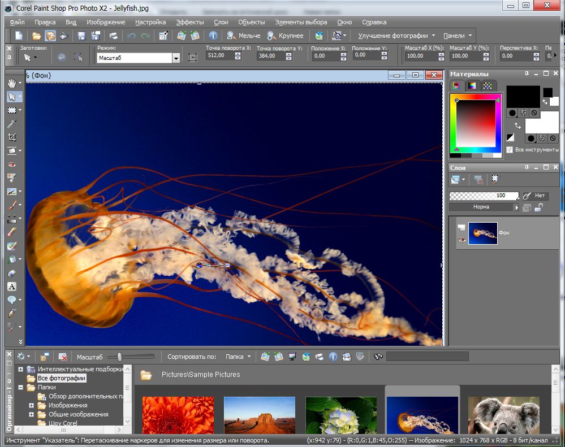The height and width of the screenshot is (447, 565).
Task: Toggle the 'Все инструменты' checkbox
Action: pos(511,150)
